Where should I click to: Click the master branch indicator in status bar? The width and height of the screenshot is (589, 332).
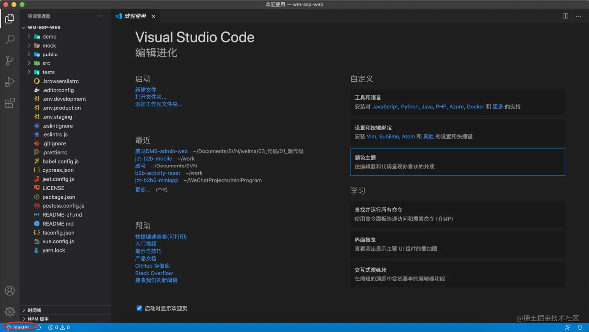click(18, 327)
